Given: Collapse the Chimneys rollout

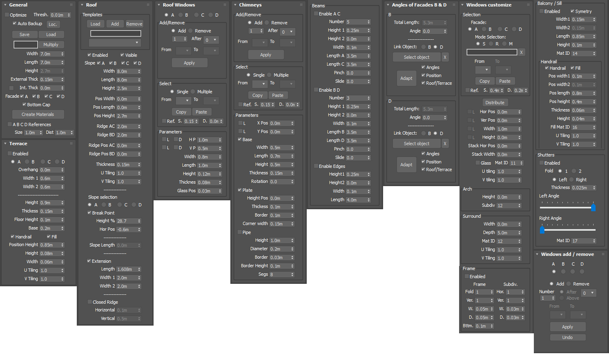Looking at the screenshot, I should [235, 5].
